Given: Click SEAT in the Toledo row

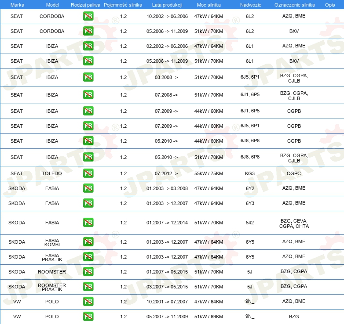Looking at the screenshot, I should point(17,173).
